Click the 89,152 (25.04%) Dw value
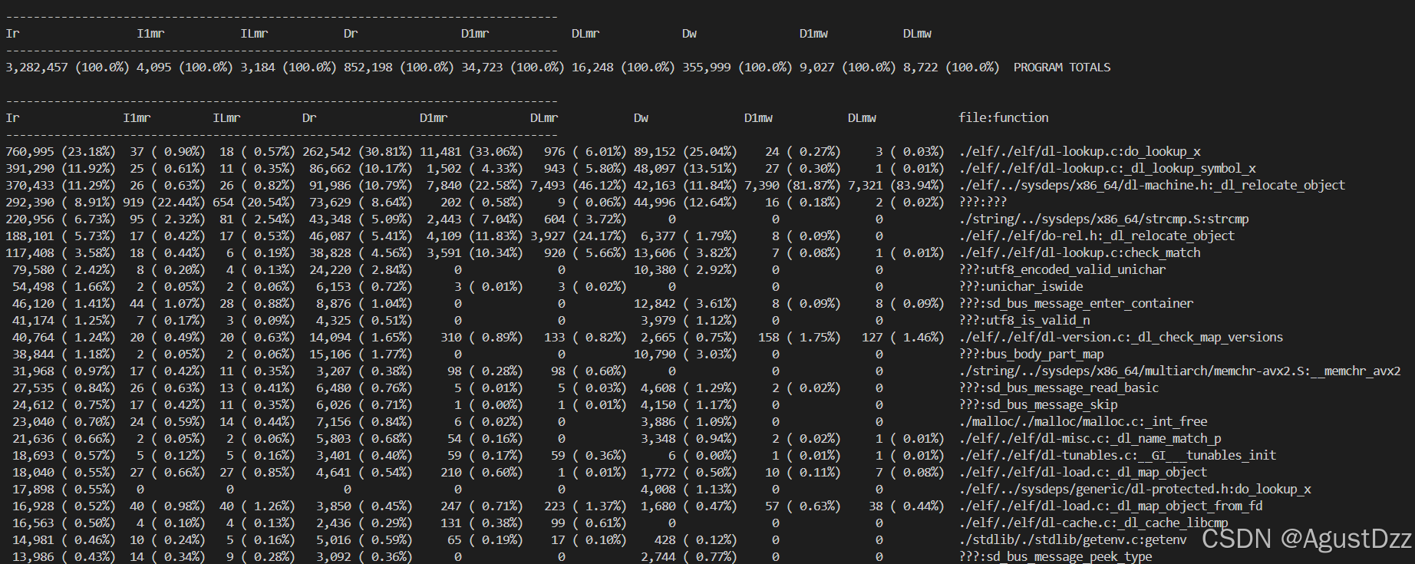The height and width of the screenshot is (564, 1415). pos(685,152)
